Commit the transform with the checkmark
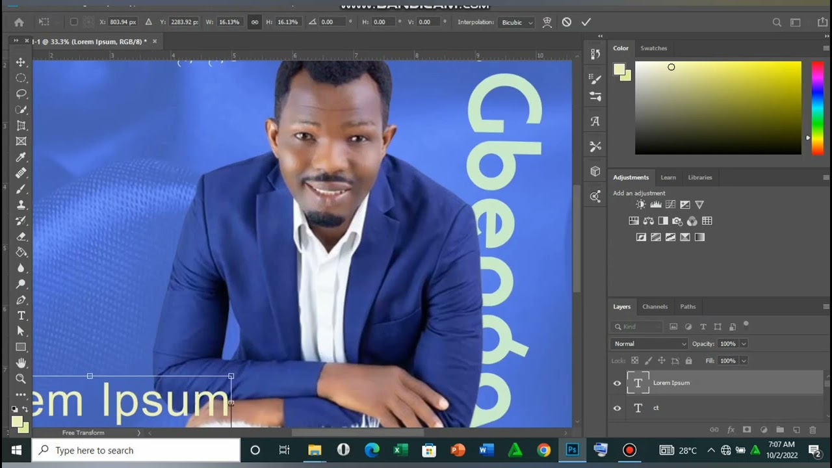This screenshot has width=832, height=468. (x=586, y=22)
